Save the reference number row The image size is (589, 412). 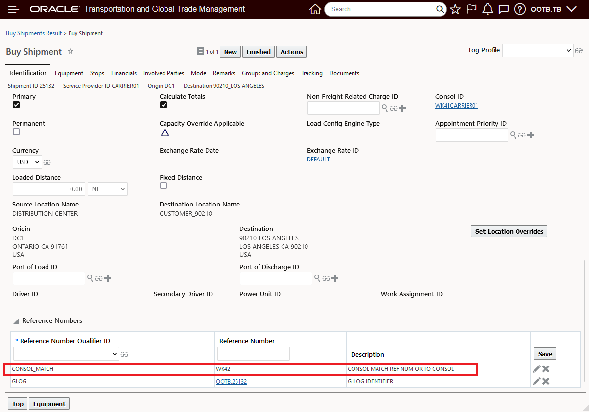[545, 354]
